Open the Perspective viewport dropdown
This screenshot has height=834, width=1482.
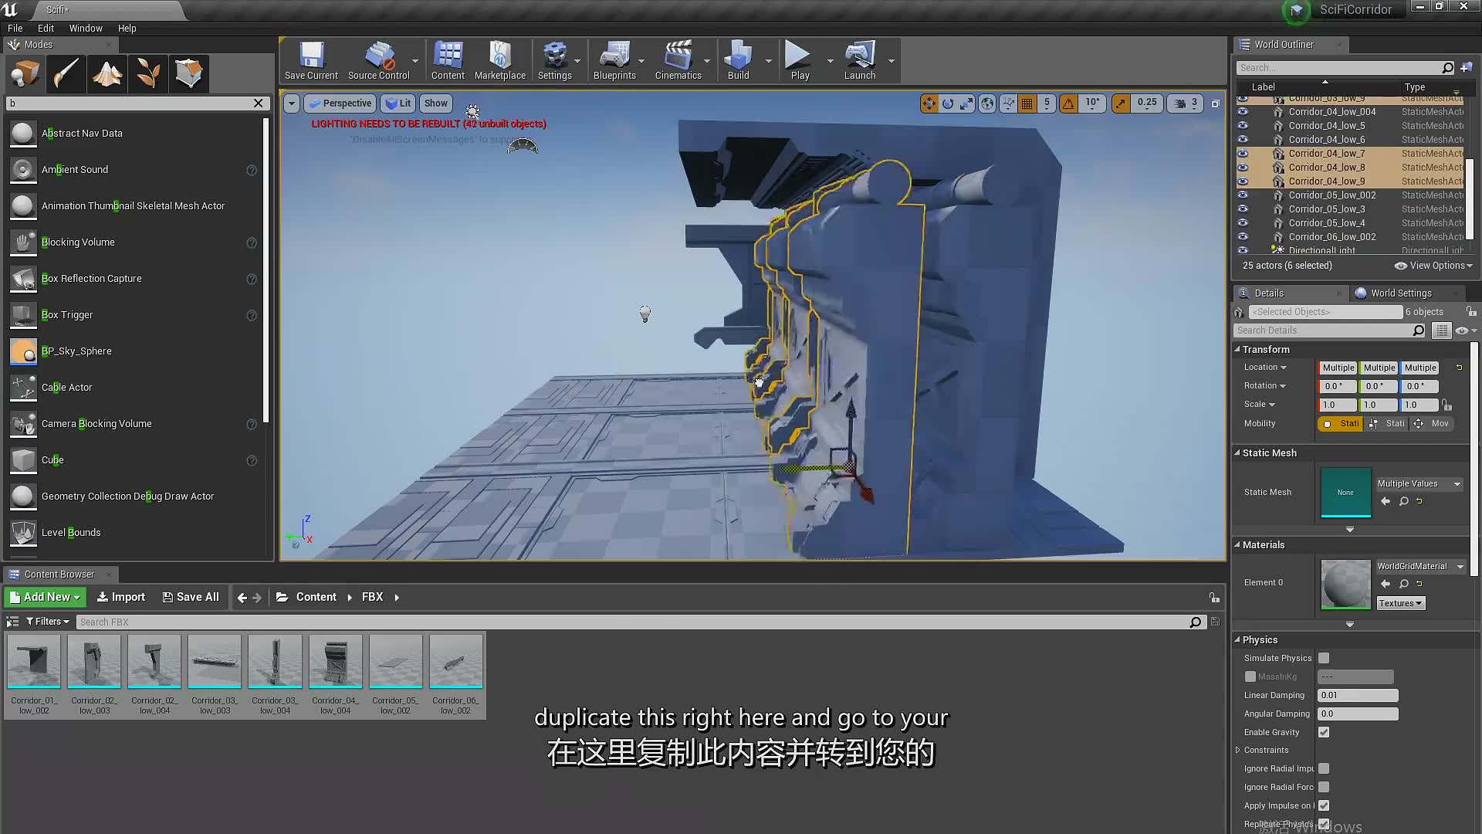click(340, 103)
